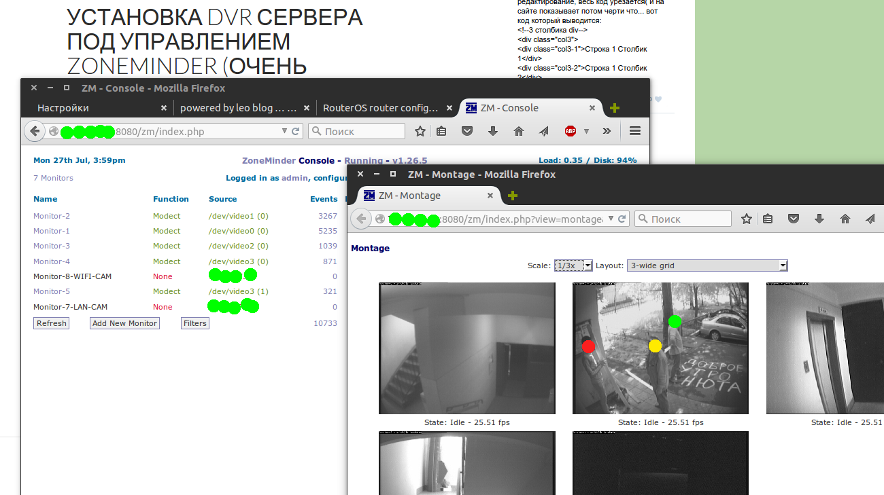Open the total 10733 events link
Image resolution: width=884 pixels, height=495 pixels.
pos(325,323)
